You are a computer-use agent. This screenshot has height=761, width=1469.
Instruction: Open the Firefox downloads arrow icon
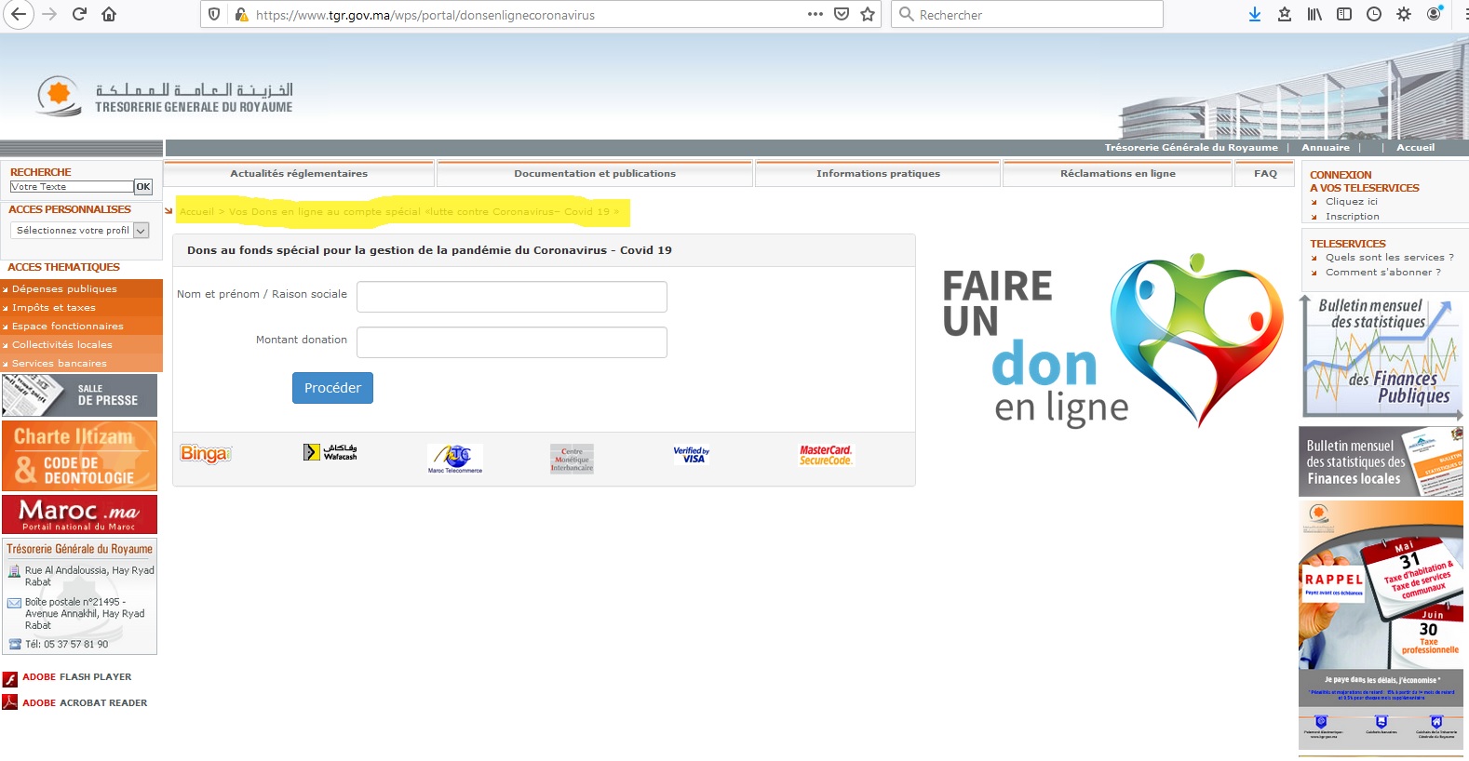1255,14
